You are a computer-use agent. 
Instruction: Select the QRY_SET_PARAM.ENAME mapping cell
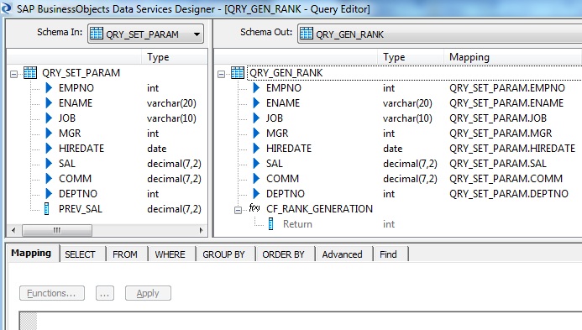tap(506, 103)
